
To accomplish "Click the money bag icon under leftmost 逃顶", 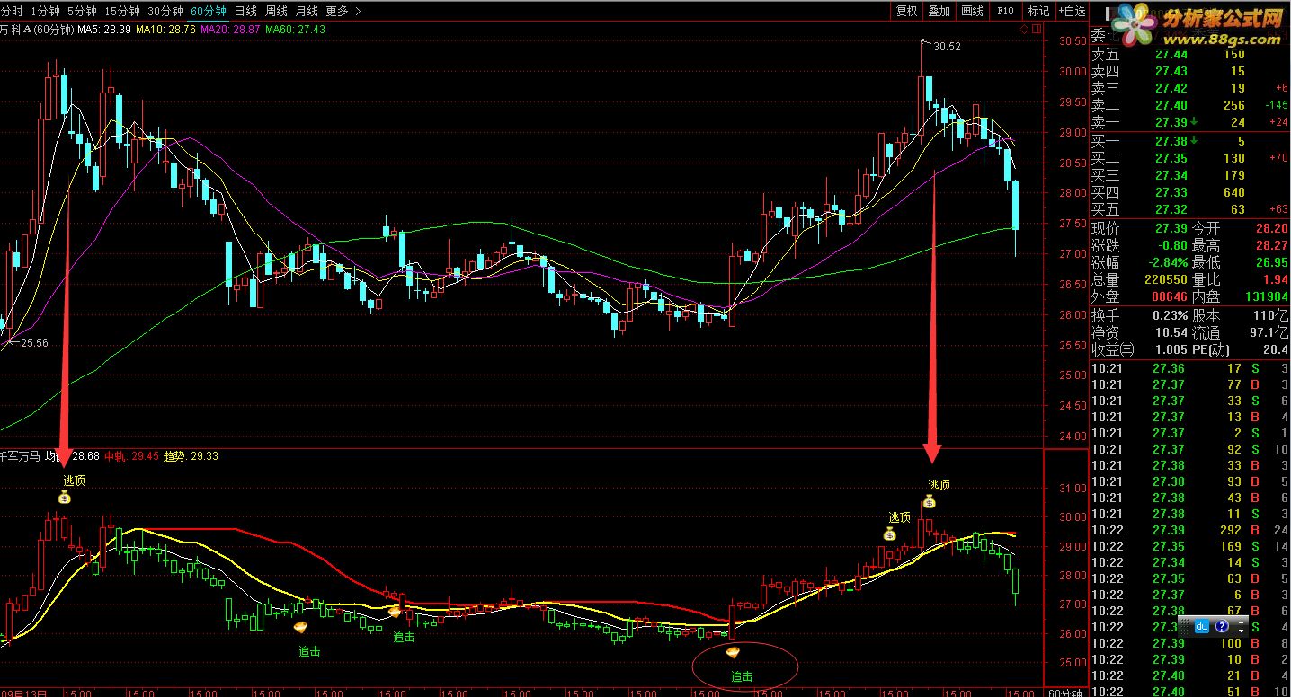I will click(x=64, y=497).
